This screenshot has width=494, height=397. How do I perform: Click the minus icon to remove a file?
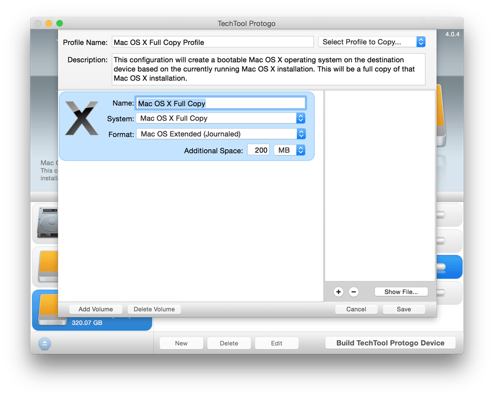click(x=354, y=292)
